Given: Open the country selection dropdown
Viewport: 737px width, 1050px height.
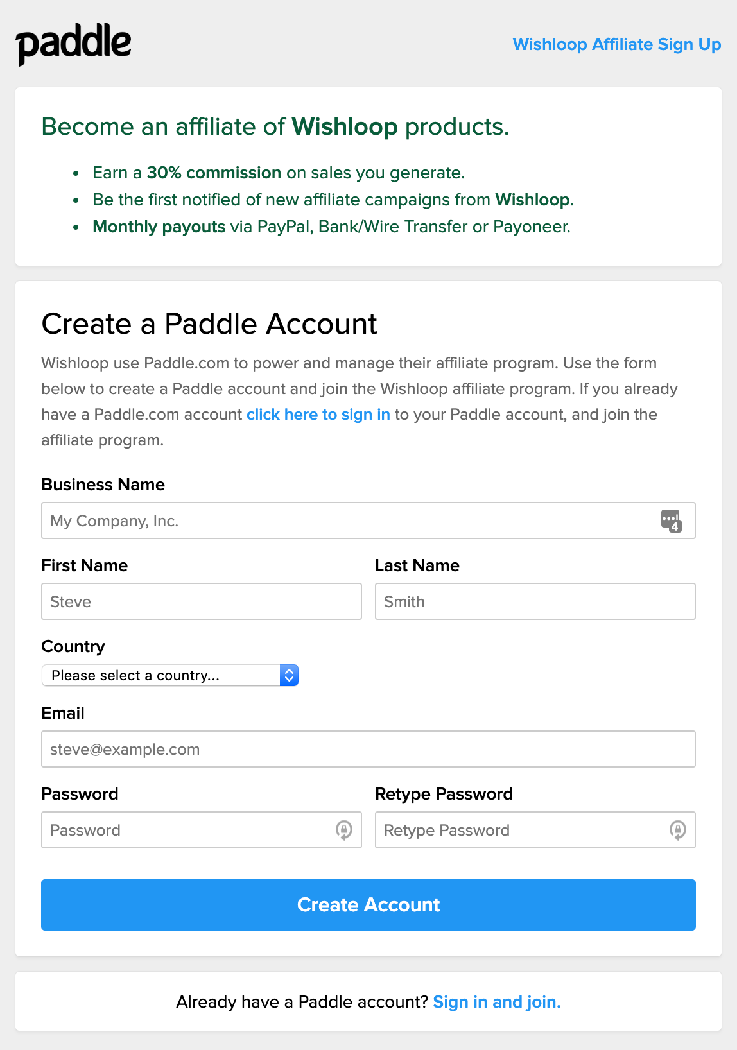Looking at the screenshot, I should pos(160,675).
